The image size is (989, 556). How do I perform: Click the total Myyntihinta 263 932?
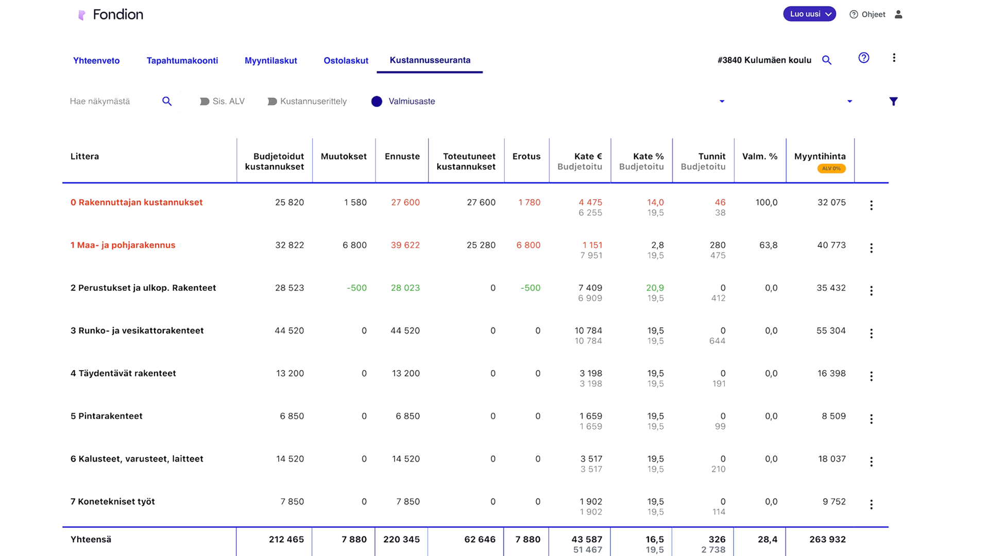click(x=828, y=540)
